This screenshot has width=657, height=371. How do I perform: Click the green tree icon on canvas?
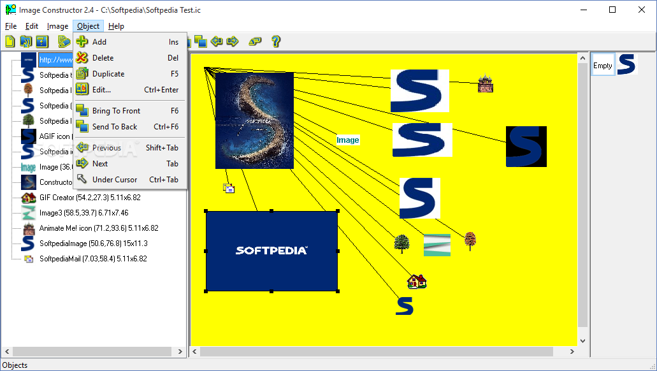coord(402,244)
